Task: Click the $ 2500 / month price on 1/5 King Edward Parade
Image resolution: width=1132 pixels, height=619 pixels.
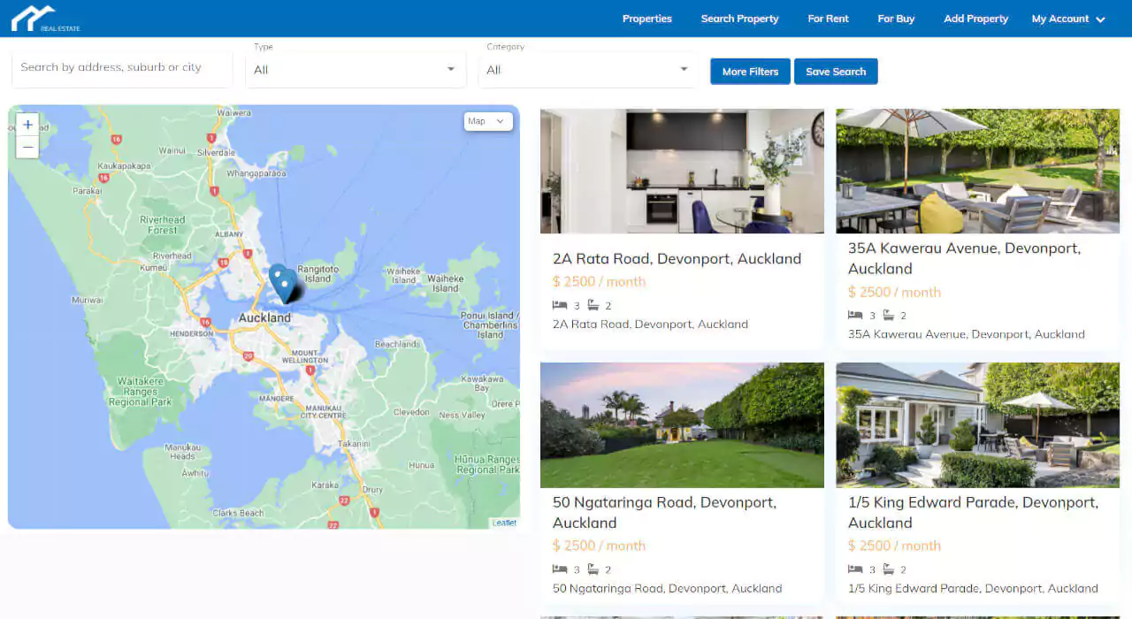Action: click(894, 546)
